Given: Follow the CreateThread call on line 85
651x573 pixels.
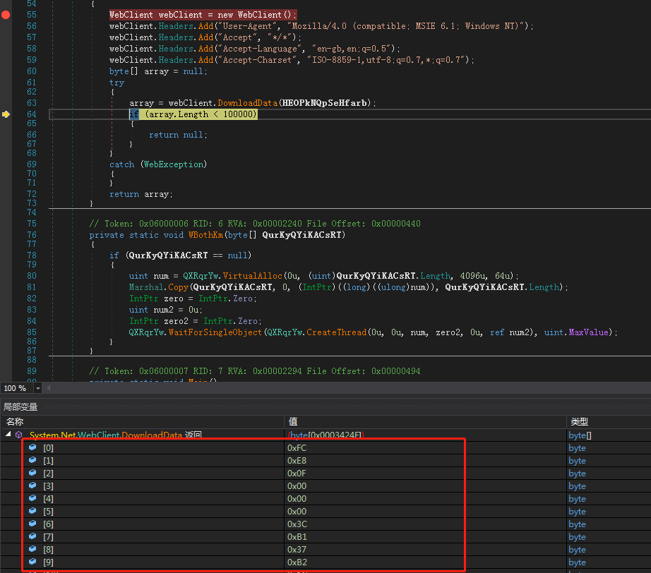Looking at the screenshot, I should [x=336, y=332].
